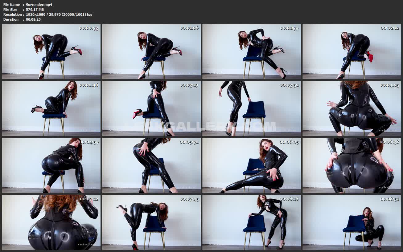Image resolution: width=403 pixels, height=252 pixels.
Task: Click the thumbnail timestamped 00:00:33
Action: click(51, 52)
